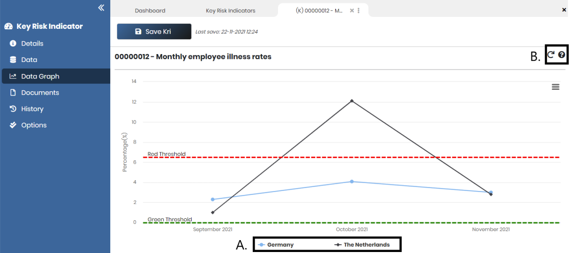Collapse the sidebar with double chevron icon
Viewport: 569px width, 253px height.
click(101, 7)
